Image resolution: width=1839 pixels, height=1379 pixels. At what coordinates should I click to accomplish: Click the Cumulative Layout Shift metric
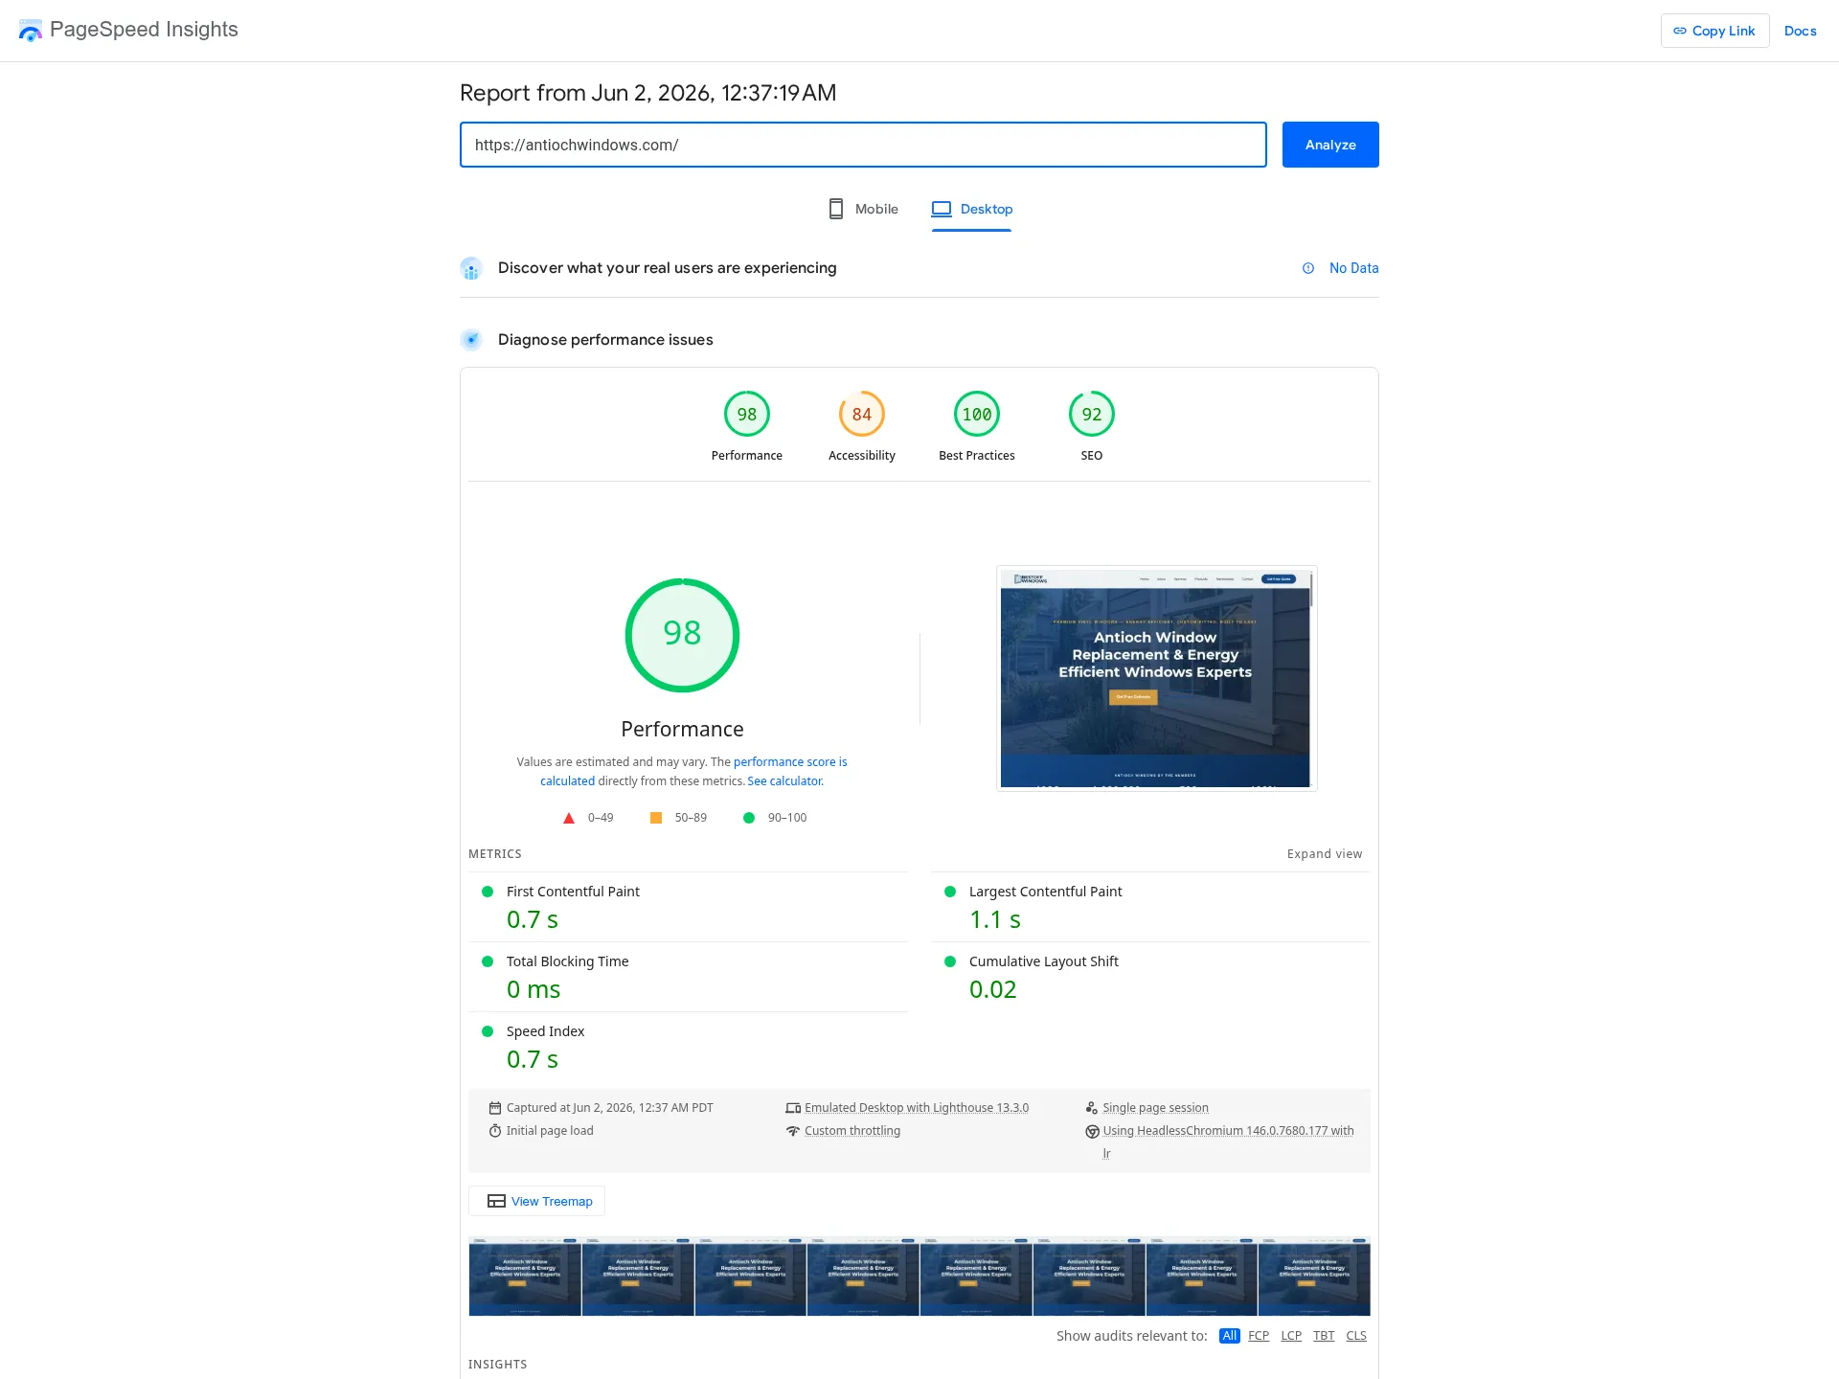[x=1150, y=977]
